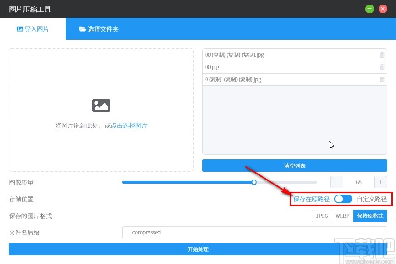The height and width of the screenshot is (264, 396).
Task: Switch to the 导入图片 tab
Action: 33,28
